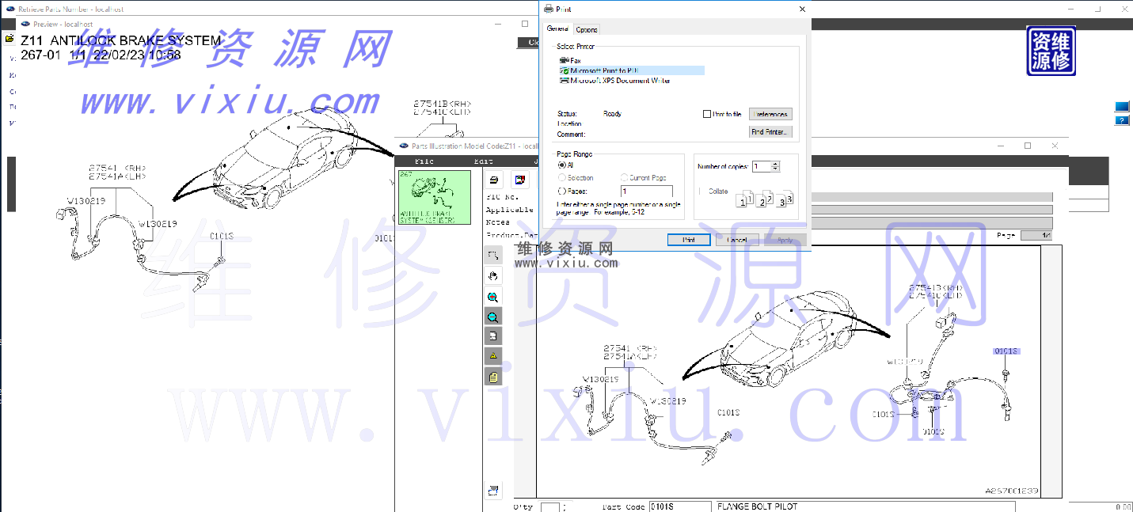Select the area zoom selection tool
Screen dimensions: 1133x512
click(493, 255)
